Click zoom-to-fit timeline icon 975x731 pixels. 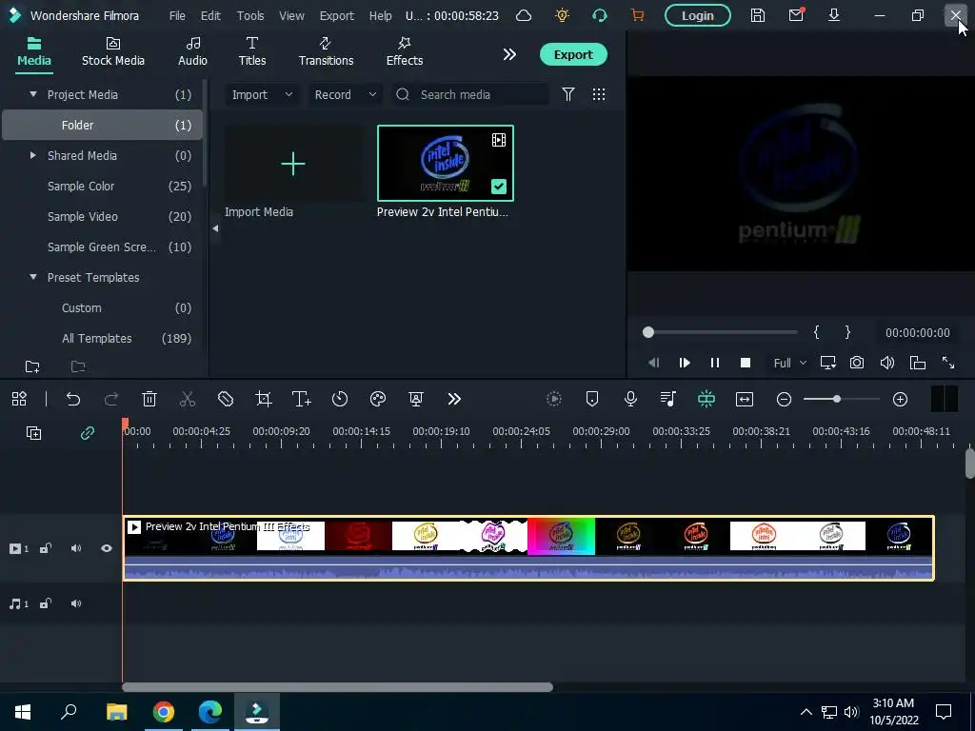point(745,399)
